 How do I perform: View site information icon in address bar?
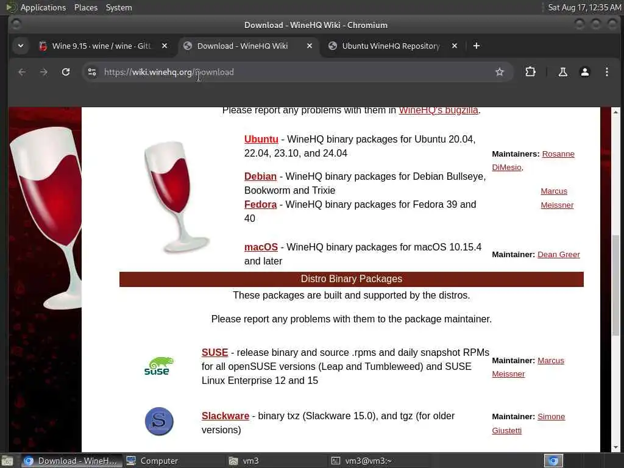(x=92, y=72)
